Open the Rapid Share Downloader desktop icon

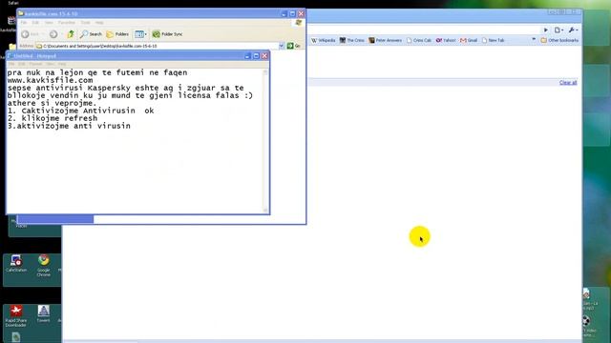[16, 315]
